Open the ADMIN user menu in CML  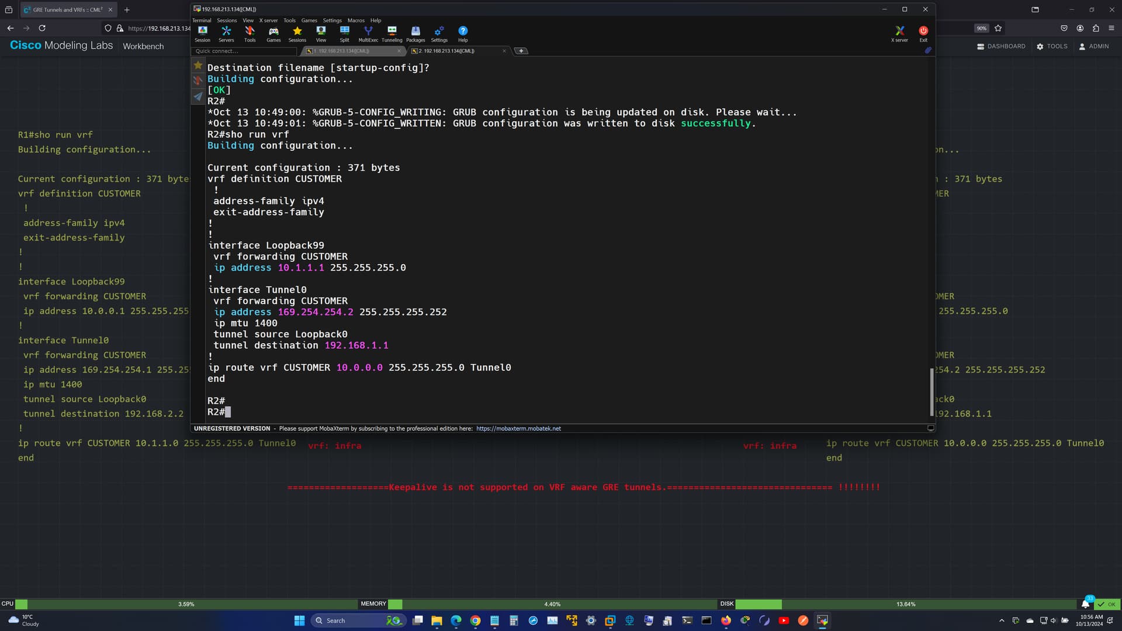click(x=1093, y=46)
